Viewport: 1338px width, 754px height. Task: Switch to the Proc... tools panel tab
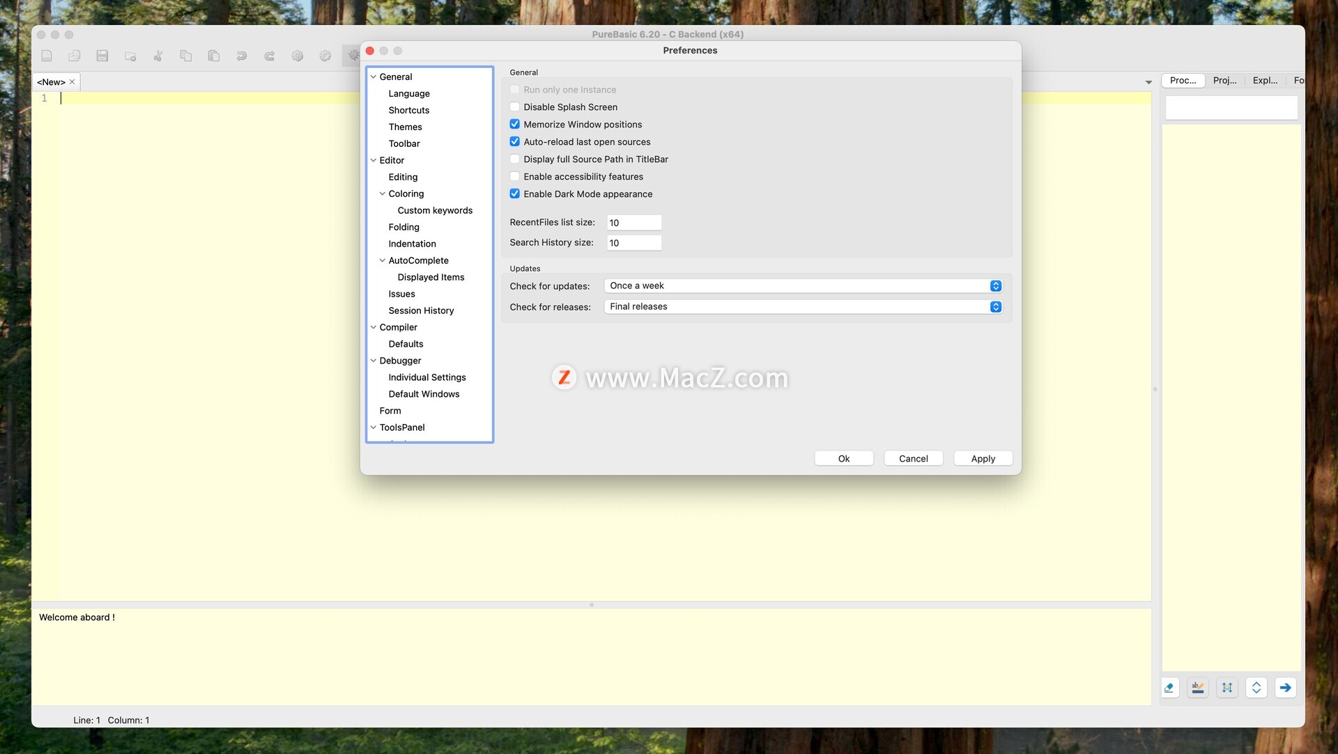coord(1183,80)
